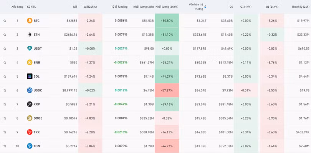Open the TRX symbol link
The height and width of the screenshot is (153, 311).
[36, 132]
